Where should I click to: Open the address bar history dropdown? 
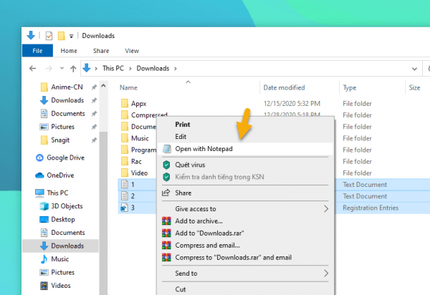(414, 69)
